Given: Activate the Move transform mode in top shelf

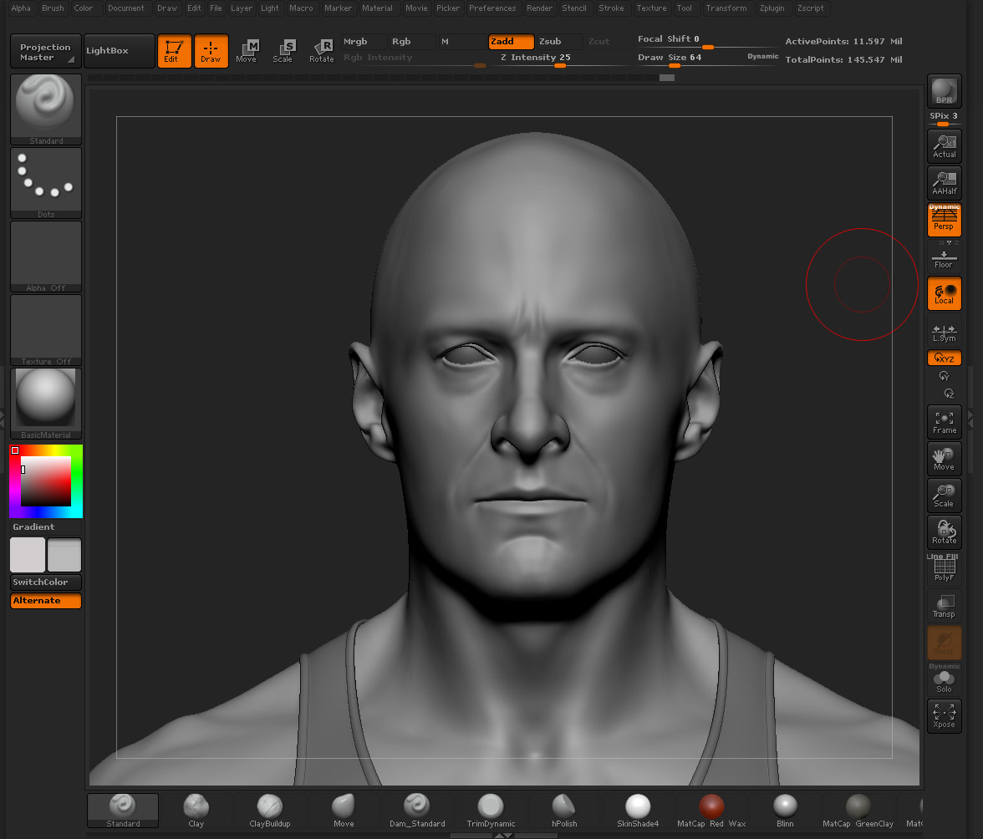Looking at the screenshot, I should (x=247, y=51).
